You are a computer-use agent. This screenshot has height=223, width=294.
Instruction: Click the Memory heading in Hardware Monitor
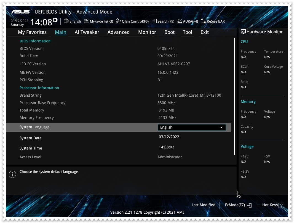[248, 102]
